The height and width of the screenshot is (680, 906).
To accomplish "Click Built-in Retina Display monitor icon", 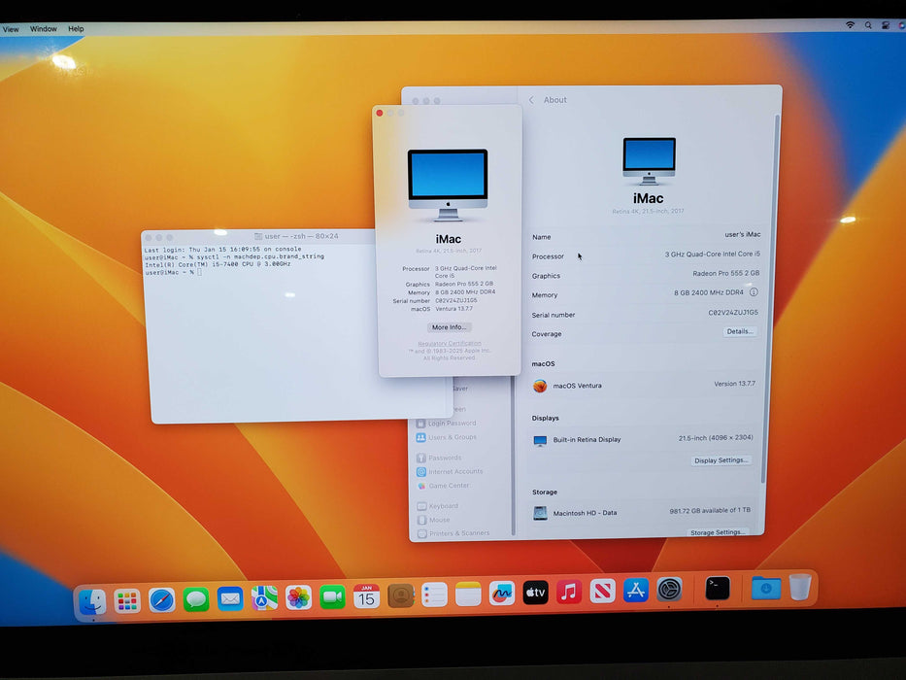I will point(540,441).
